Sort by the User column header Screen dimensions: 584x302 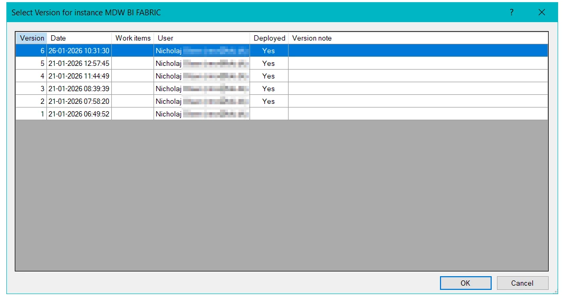point(202,38)
